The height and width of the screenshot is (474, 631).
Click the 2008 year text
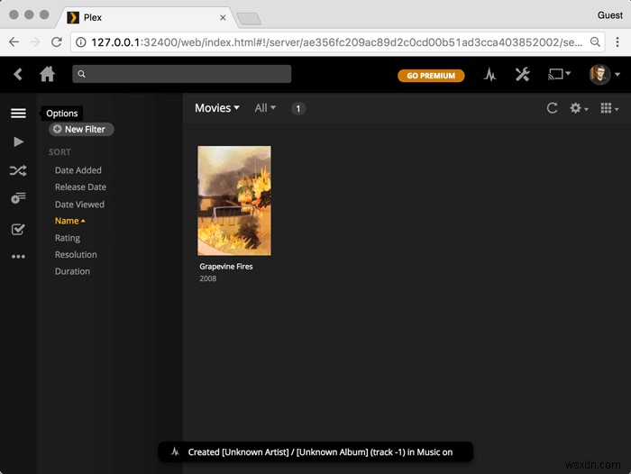click(x=207, y=278)
